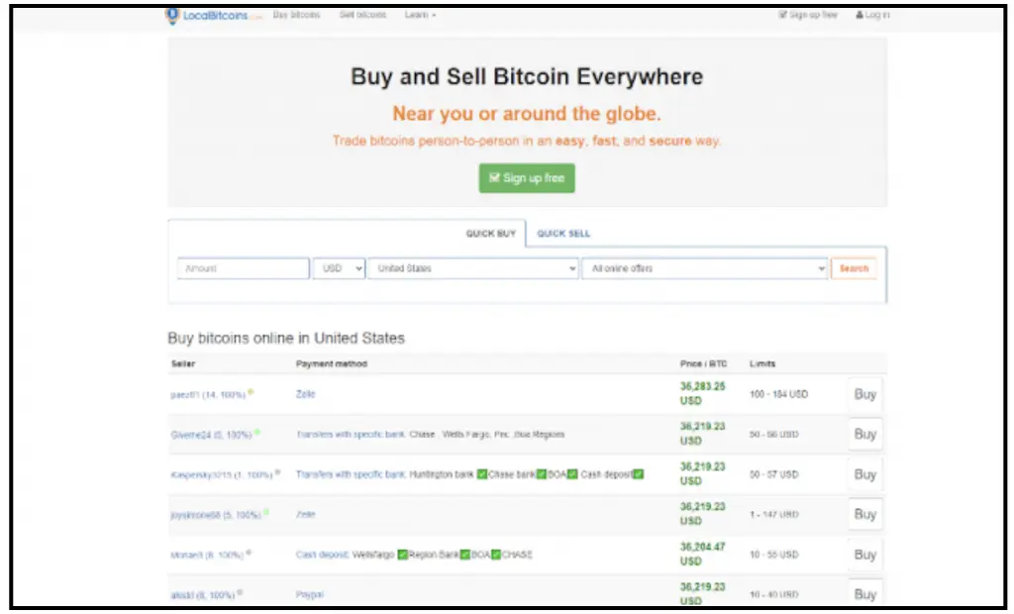Click the LocalBitcoins logo icon
1014x614 pixels.
pos(174,15)
